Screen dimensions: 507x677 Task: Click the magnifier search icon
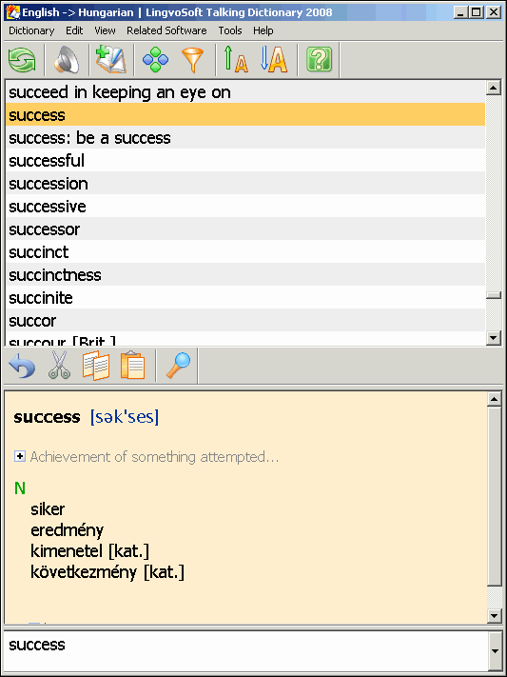(x=178, y=366)
